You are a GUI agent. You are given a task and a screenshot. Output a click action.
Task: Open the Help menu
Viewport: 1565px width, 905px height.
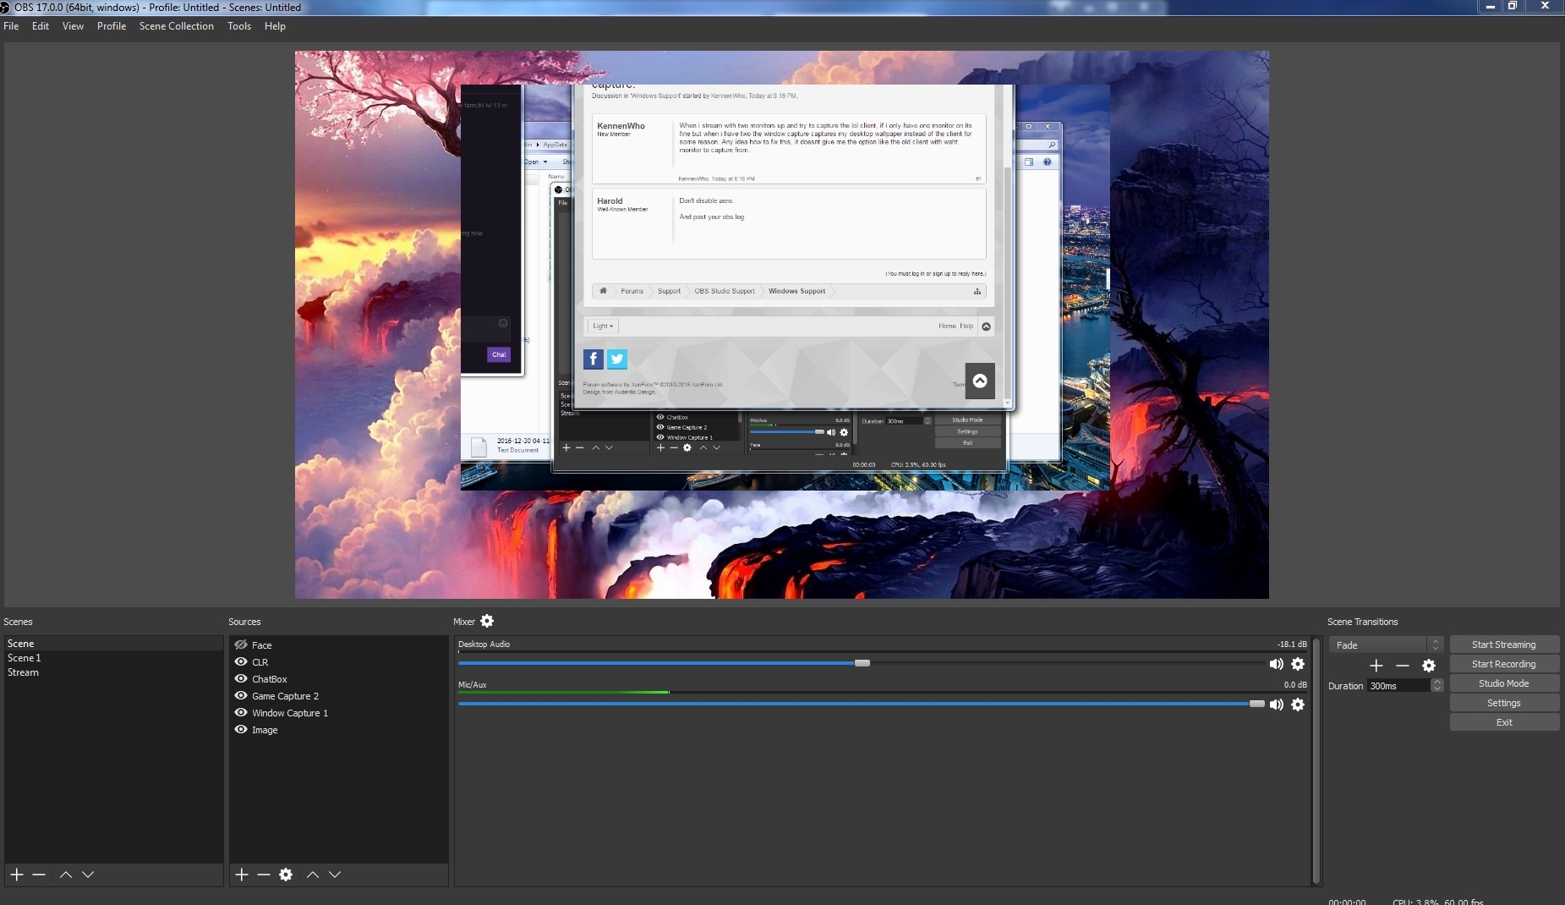(275, 26)
